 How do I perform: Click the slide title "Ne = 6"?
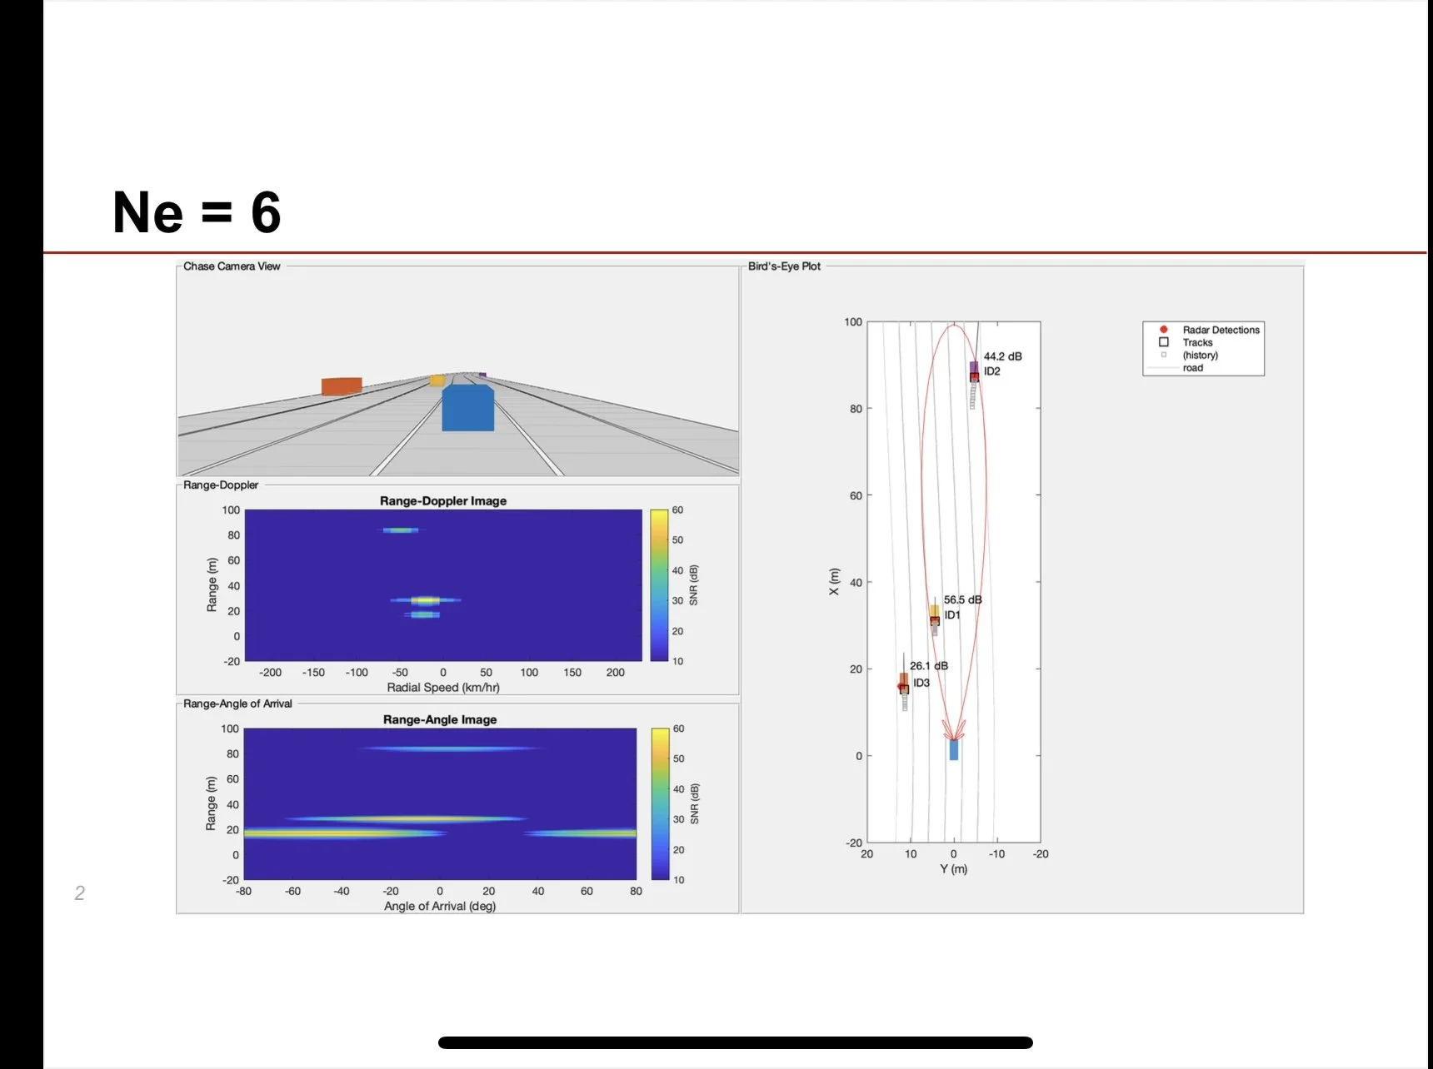tap(197, 211)
